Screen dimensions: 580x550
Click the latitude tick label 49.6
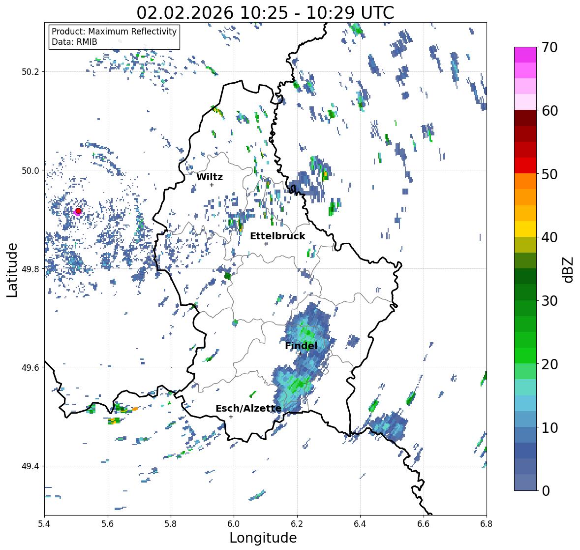click(x=31, y=367)
